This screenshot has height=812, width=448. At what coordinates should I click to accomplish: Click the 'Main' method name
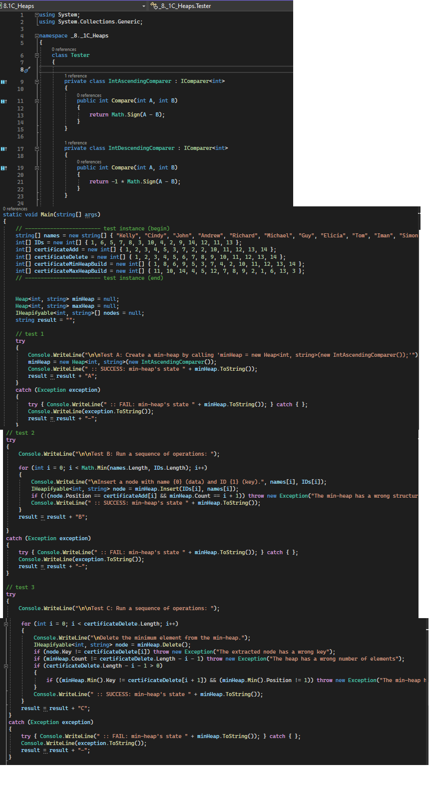(x=47, y=214)
